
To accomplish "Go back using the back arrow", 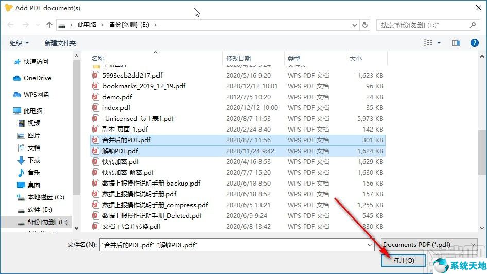I will [x=11, y=25].
